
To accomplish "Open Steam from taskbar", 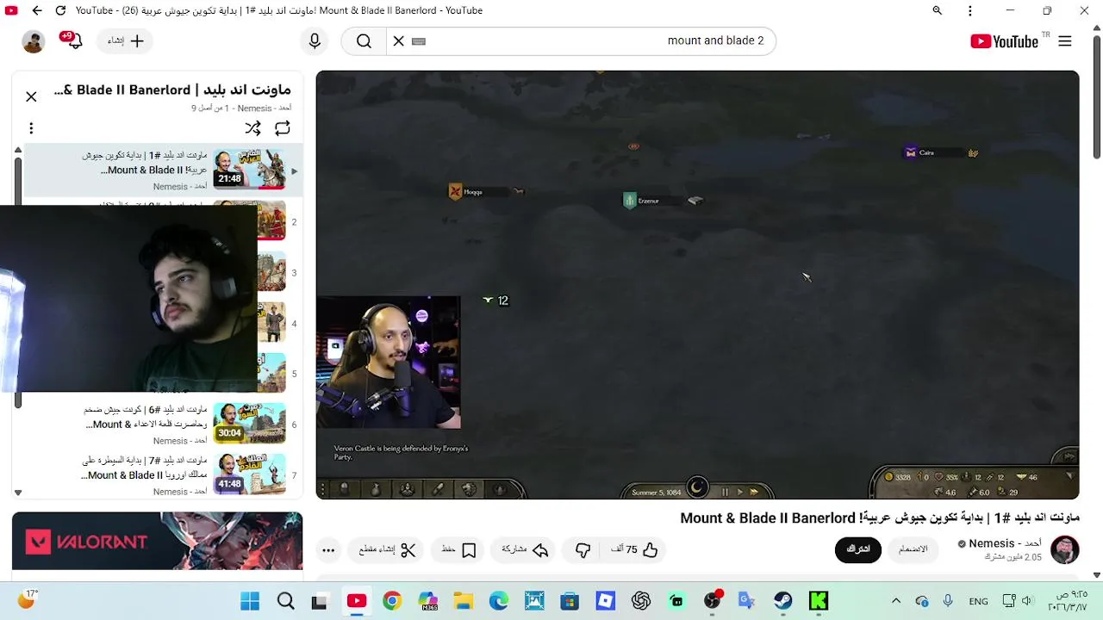I will tap(782, 601).
